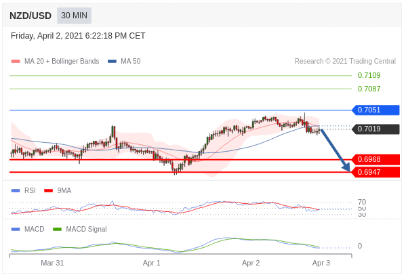Click the red 9MA legend swatch
Viewport: 408px width, 277px height.
click(48, 191)
